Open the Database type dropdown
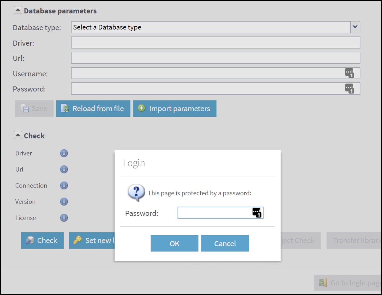The width and height of the screenshot is (382, 295). click(355, 27)
